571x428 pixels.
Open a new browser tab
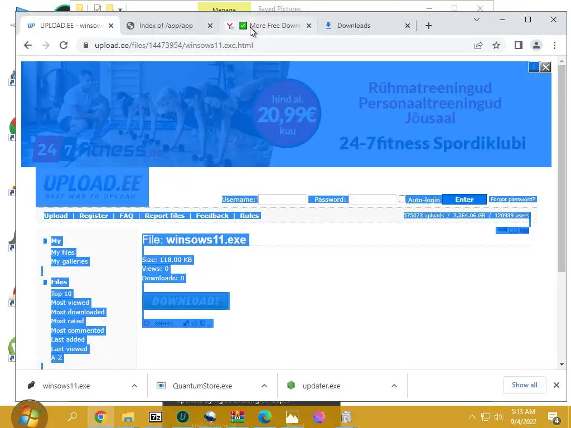[429, 26]
